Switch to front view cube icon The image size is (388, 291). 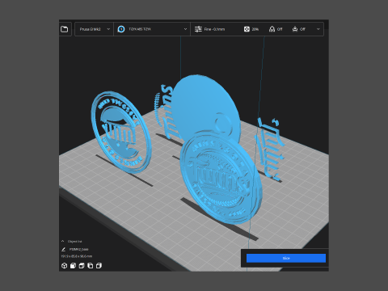click(73, 266)
